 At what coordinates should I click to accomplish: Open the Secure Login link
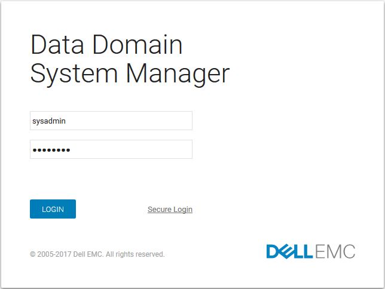coord(170,209)
